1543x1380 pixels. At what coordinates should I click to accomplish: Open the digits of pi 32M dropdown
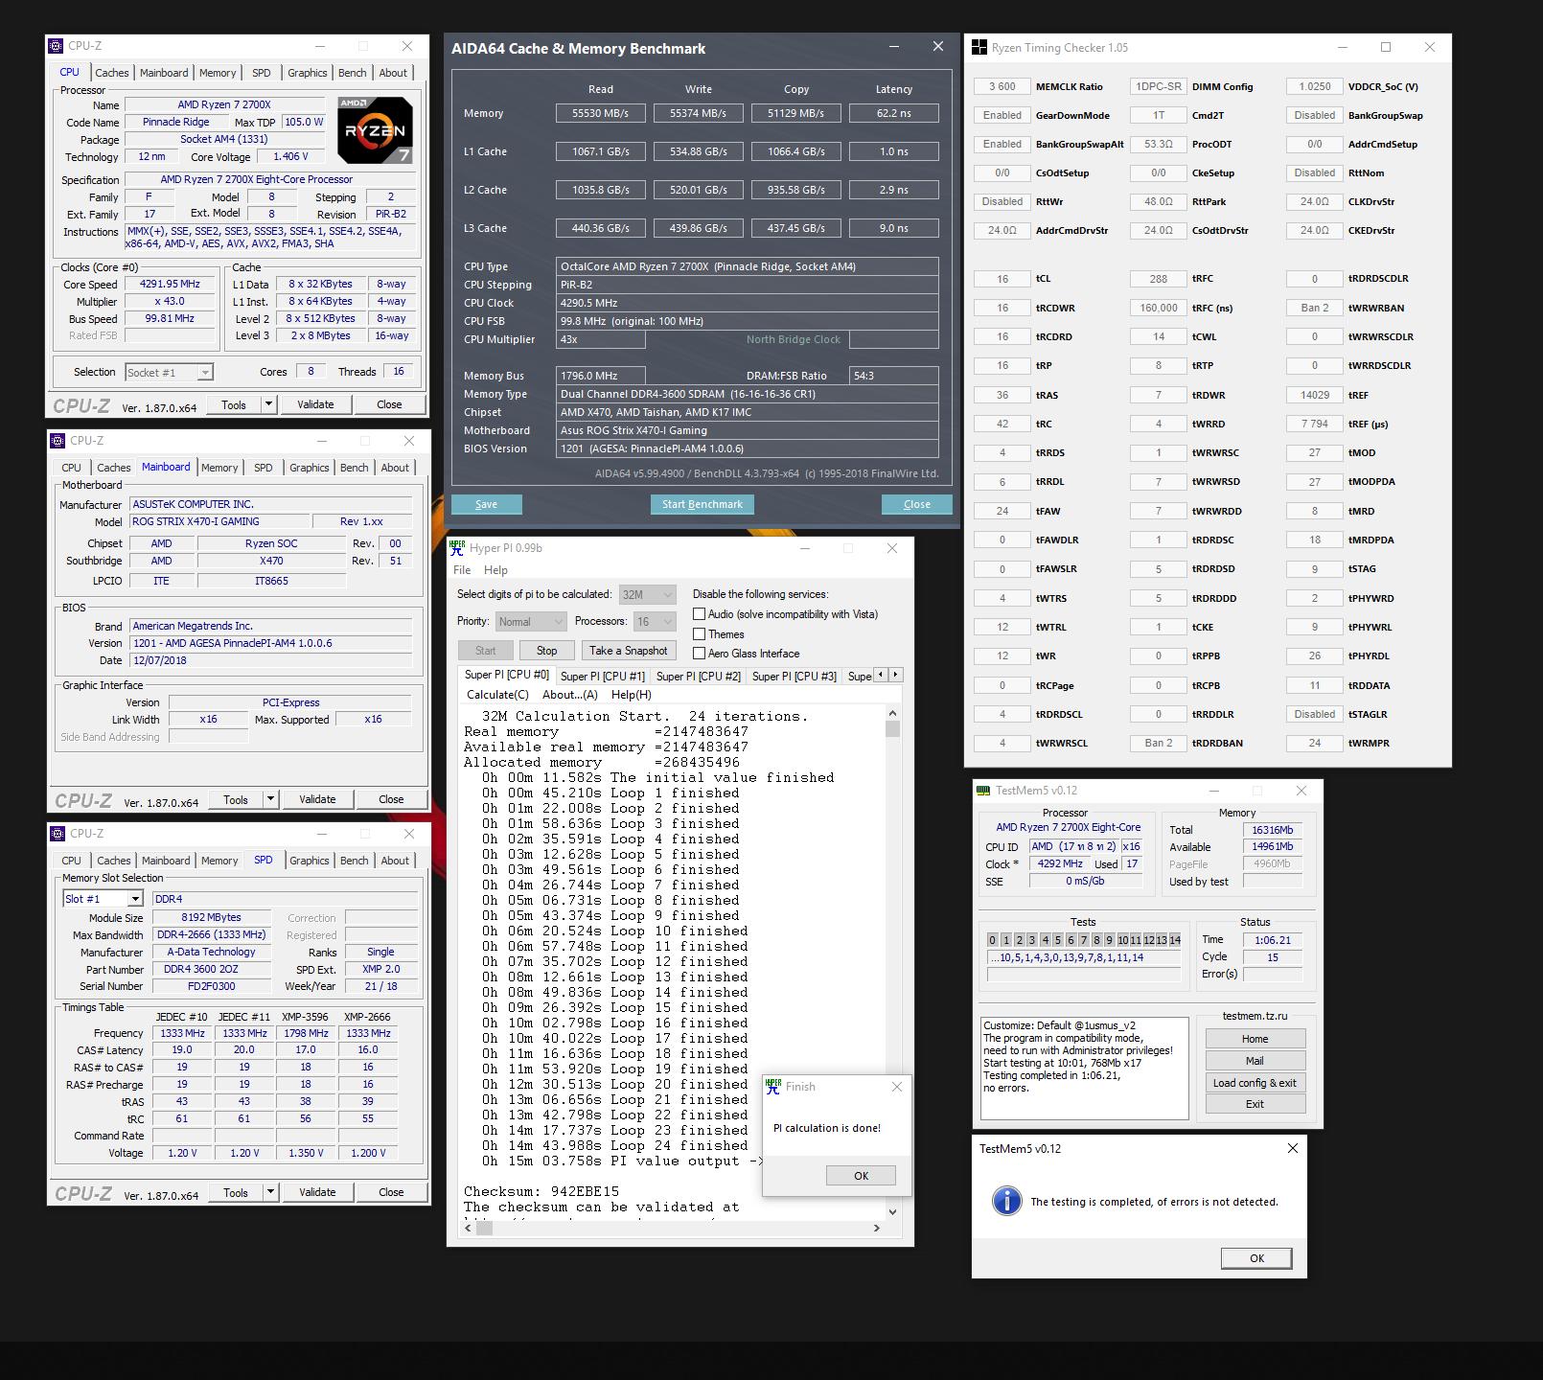point(647,595)
